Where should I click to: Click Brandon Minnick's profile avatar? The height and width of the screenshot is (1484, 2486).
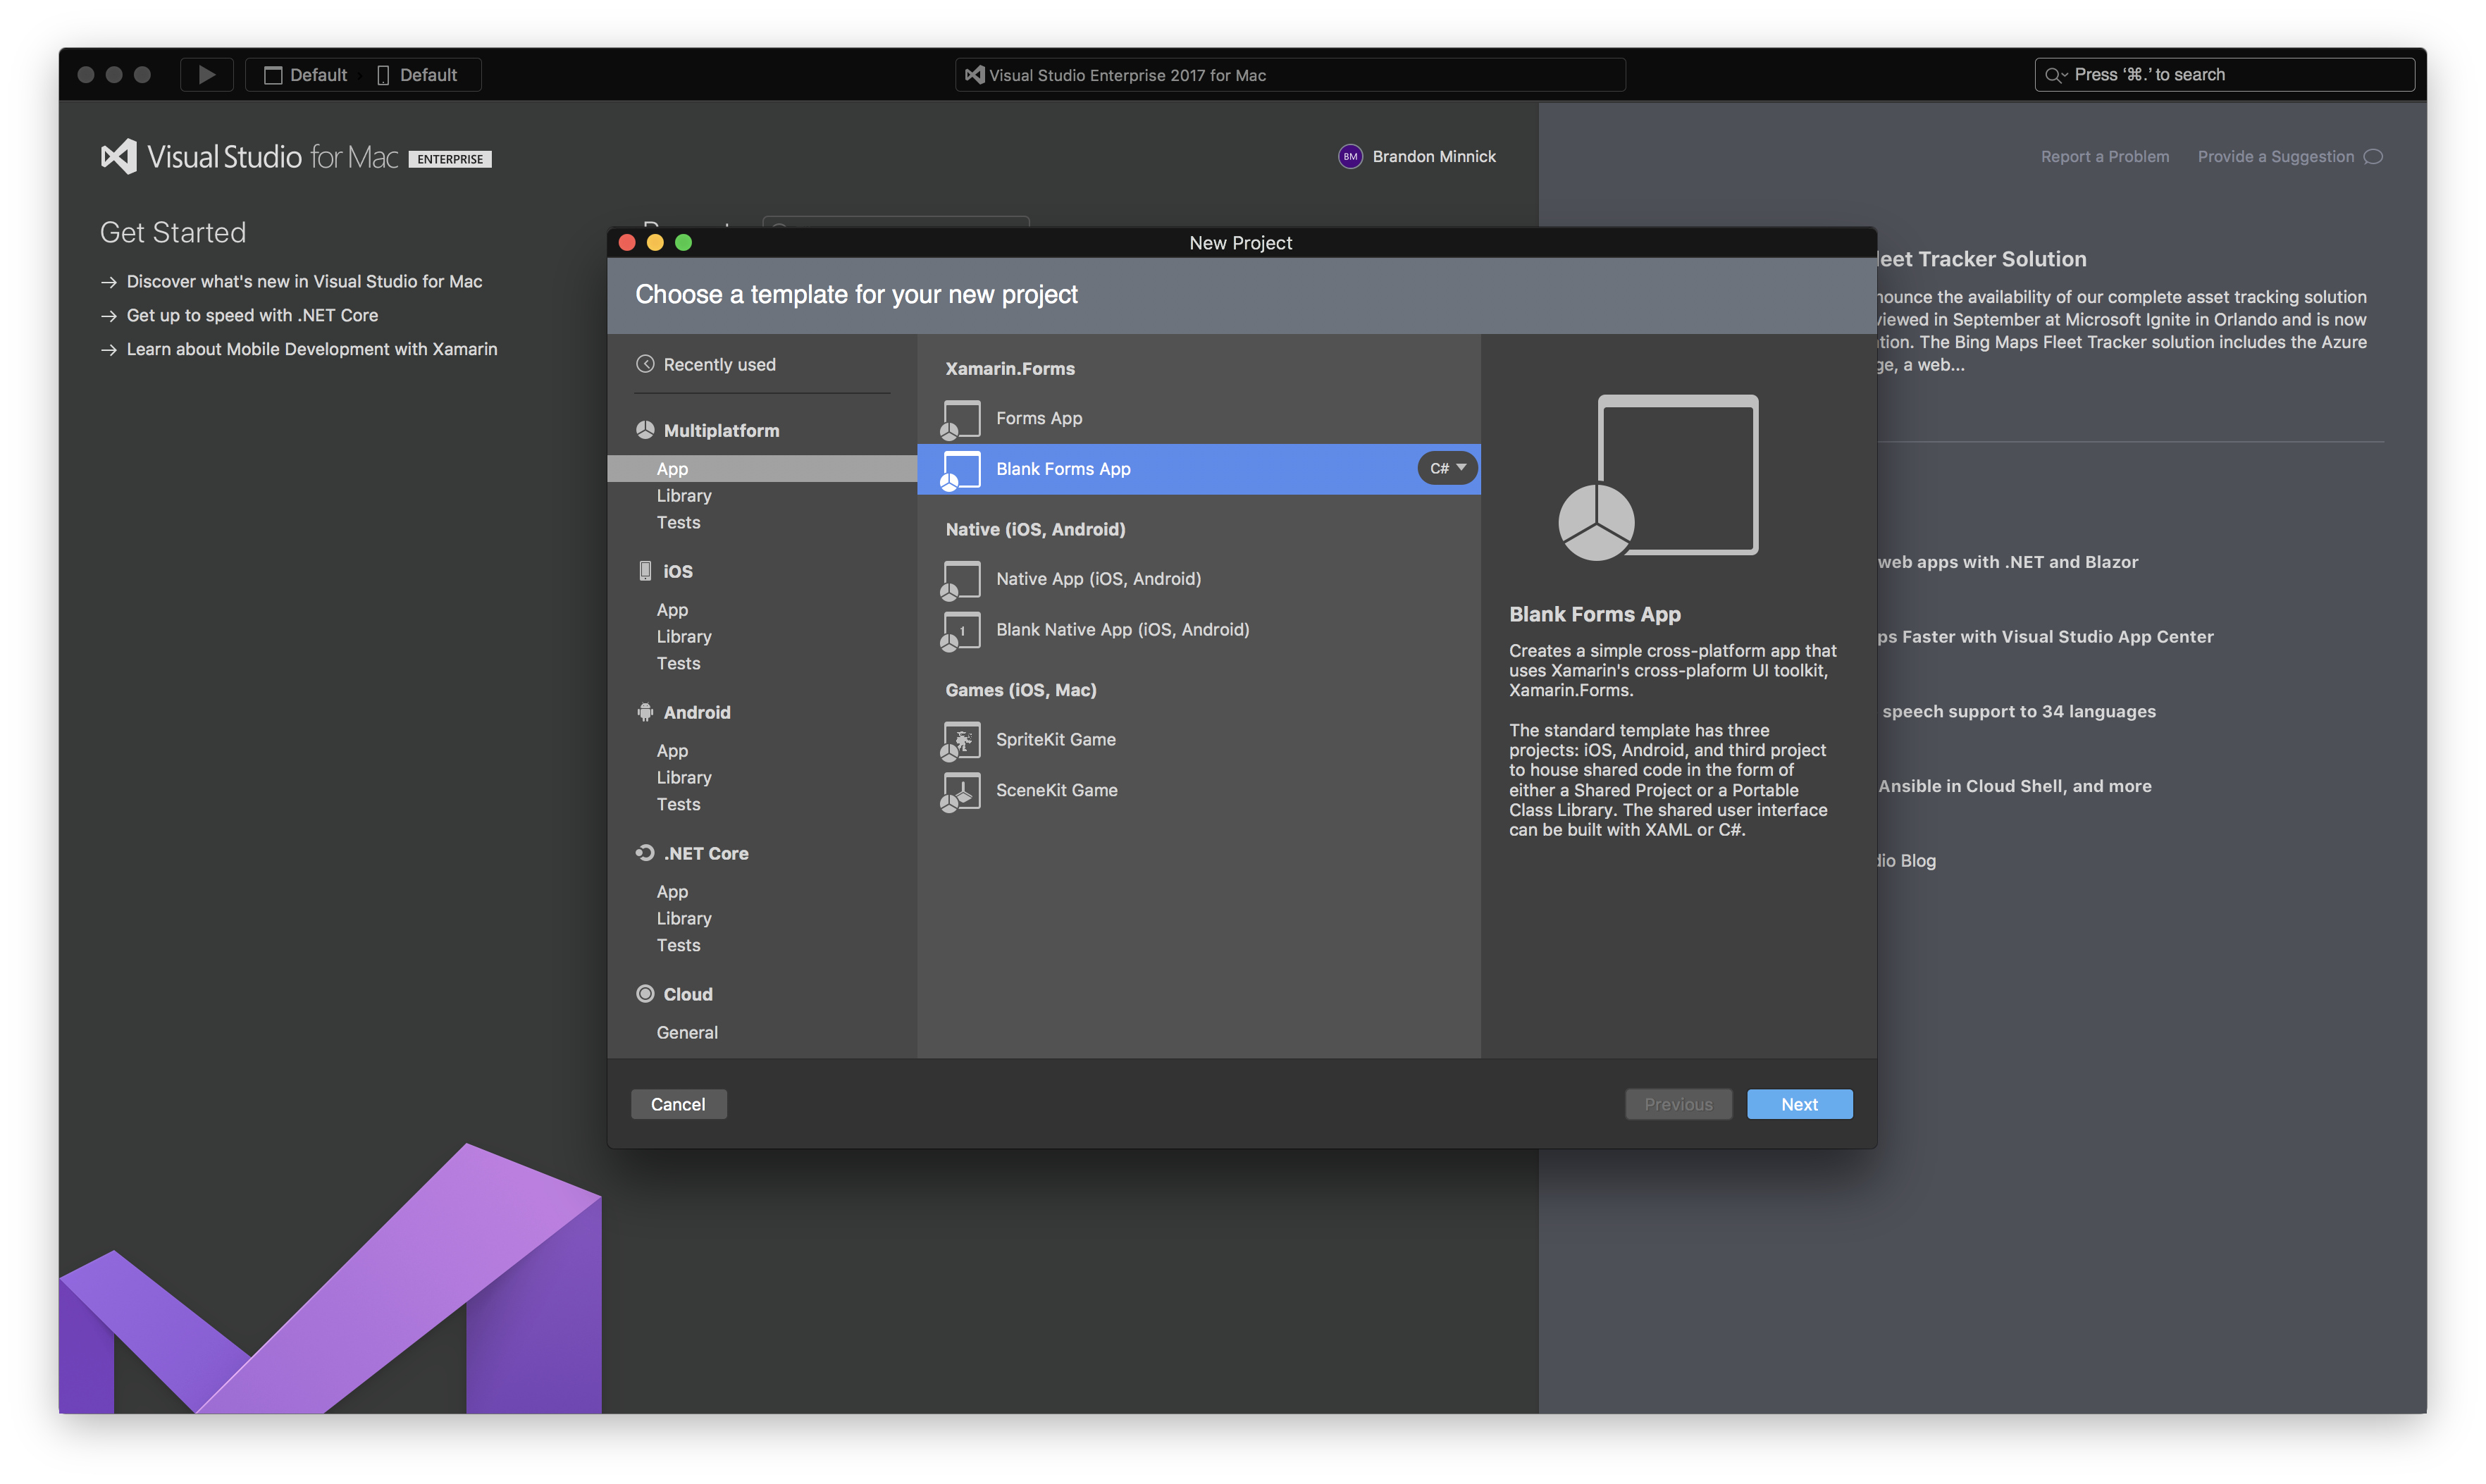(x=1350, y=156)
